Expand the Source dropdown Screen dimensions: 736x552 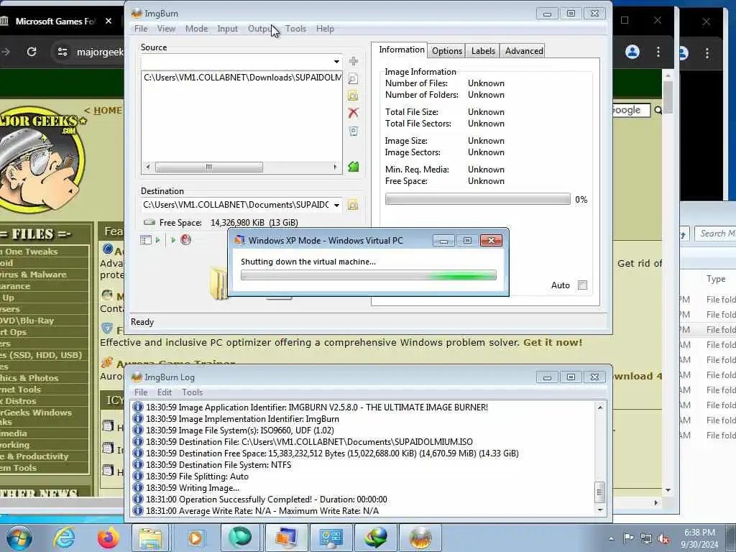[x=336, y=62]
